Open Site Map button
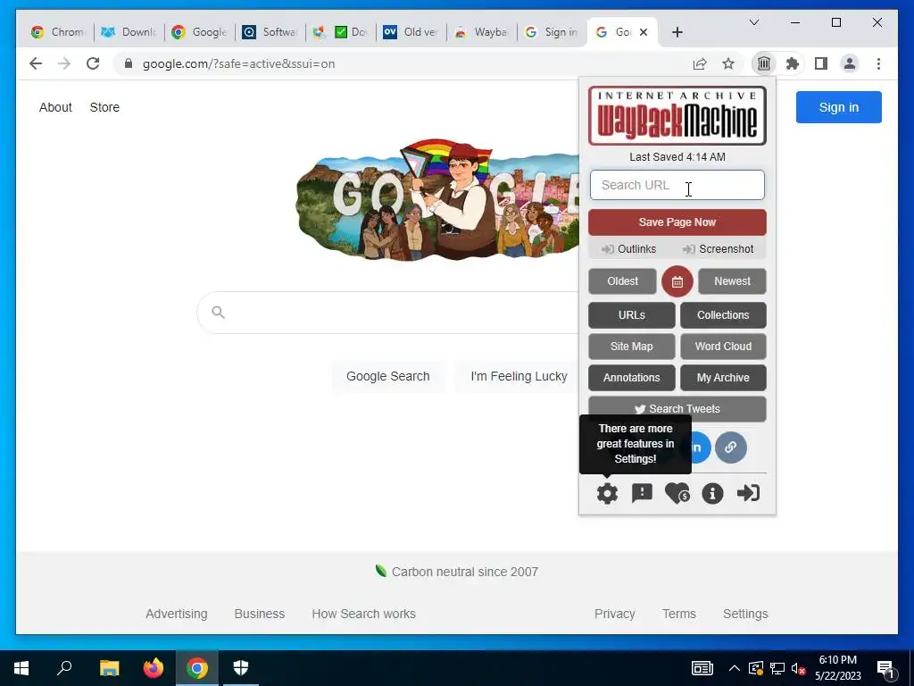This screenshot has width=914, height=686. coord(631,347)
